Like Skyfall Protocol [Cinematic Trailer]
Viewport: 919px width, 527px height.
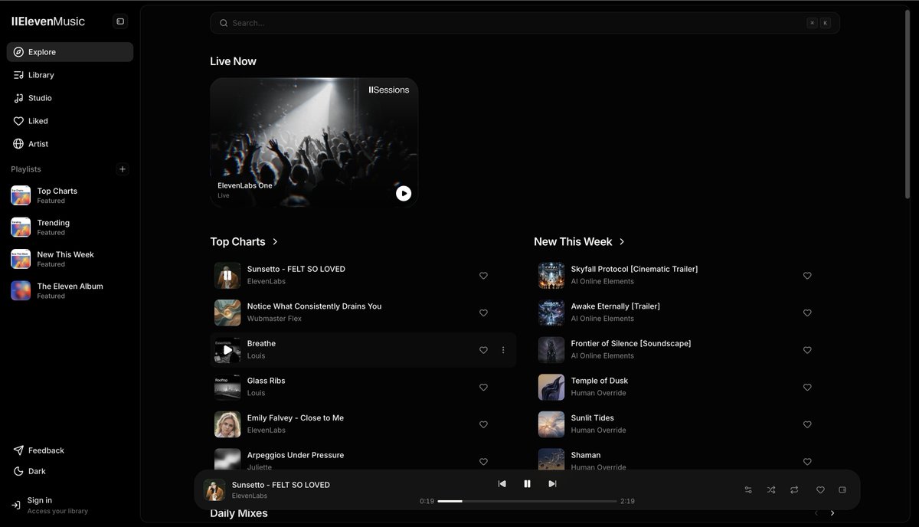[x=807, y=276]
